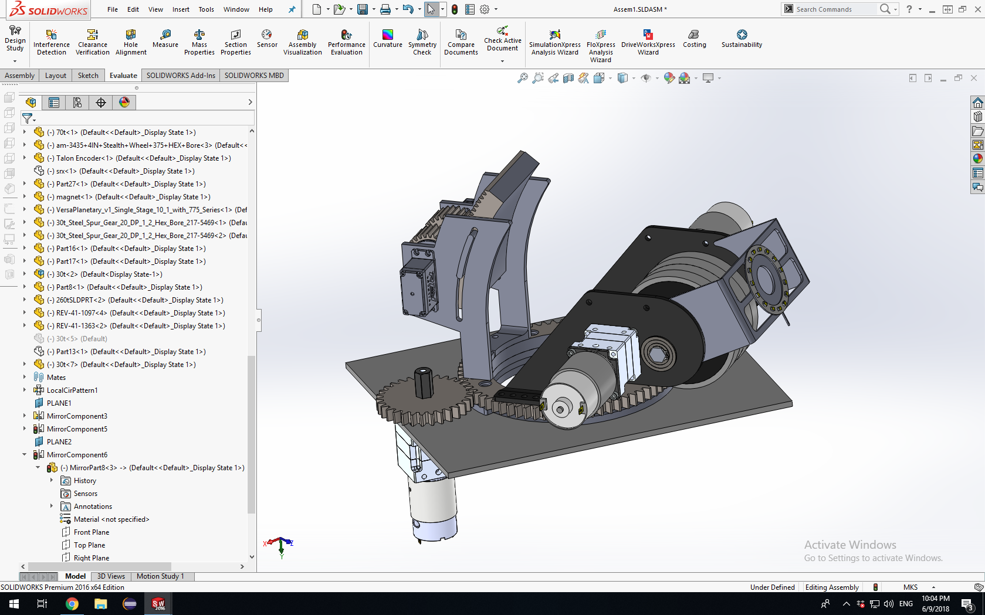
Task: Start the SimulationXpress Analysis Wizard
Action: coord(555,42)
